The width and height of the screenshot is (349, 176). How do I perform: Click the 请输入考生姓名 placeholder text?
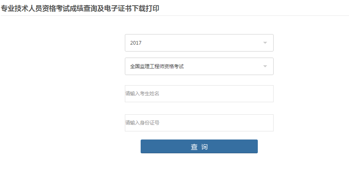[142, 94]
